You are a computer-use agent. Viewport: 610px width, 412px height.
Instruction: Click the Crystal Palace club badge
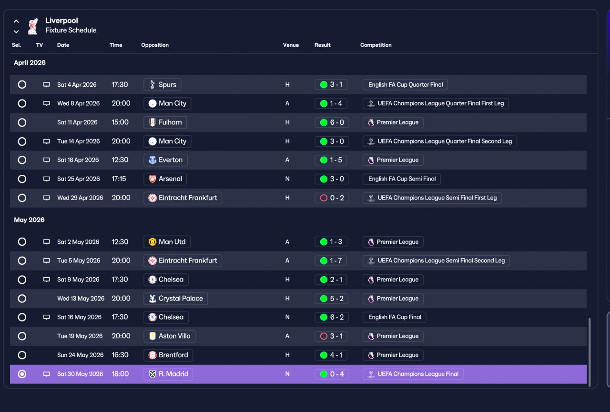152,299
